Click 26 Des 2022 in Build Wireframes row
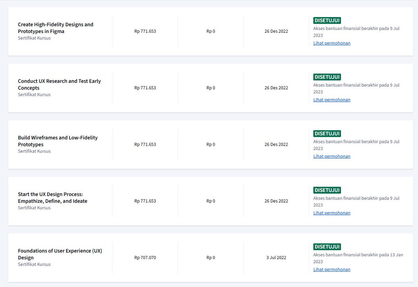The image size is (418, 287). click(276, 145)
